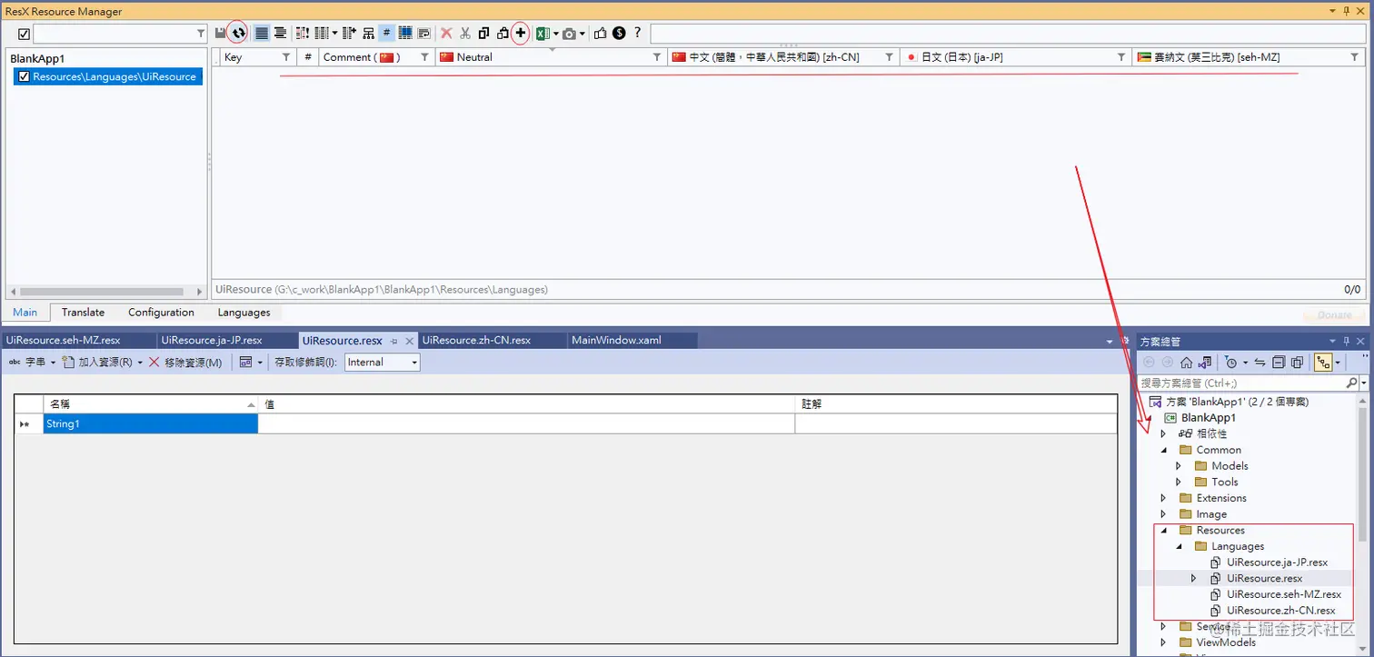The height and width of the screenshot is (657, 1374).
Task: Open the Excel export icon
Action: (543, 33)
